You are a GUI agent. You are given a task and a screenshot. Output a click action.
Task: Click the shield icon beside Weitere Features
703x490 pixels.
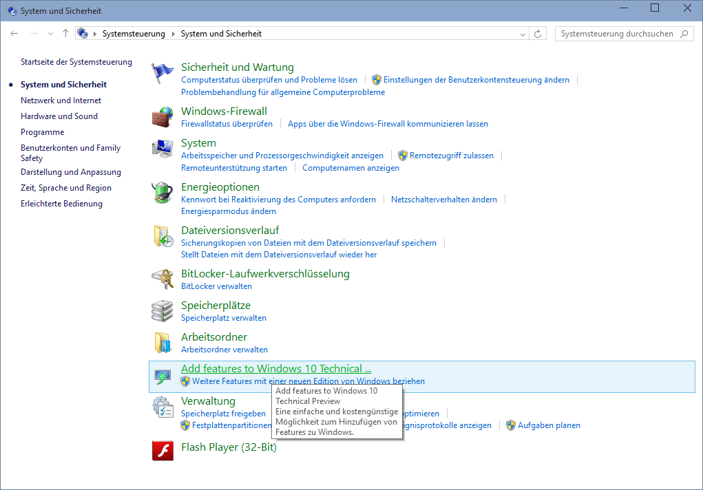coord(185,381)
